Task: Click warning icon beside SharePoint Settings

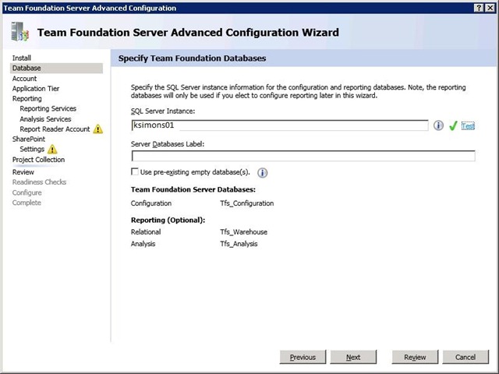Action: pyautogui.click(x=52, y=149)
